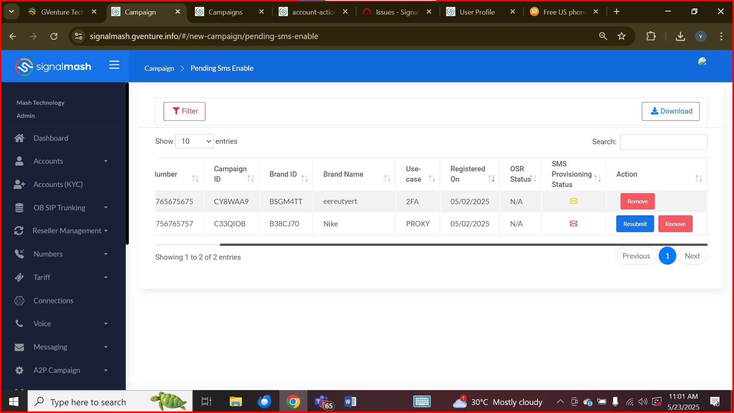Click the Resubmit button for Nike
The image size is (734, 413).
(x=635, y=224)
